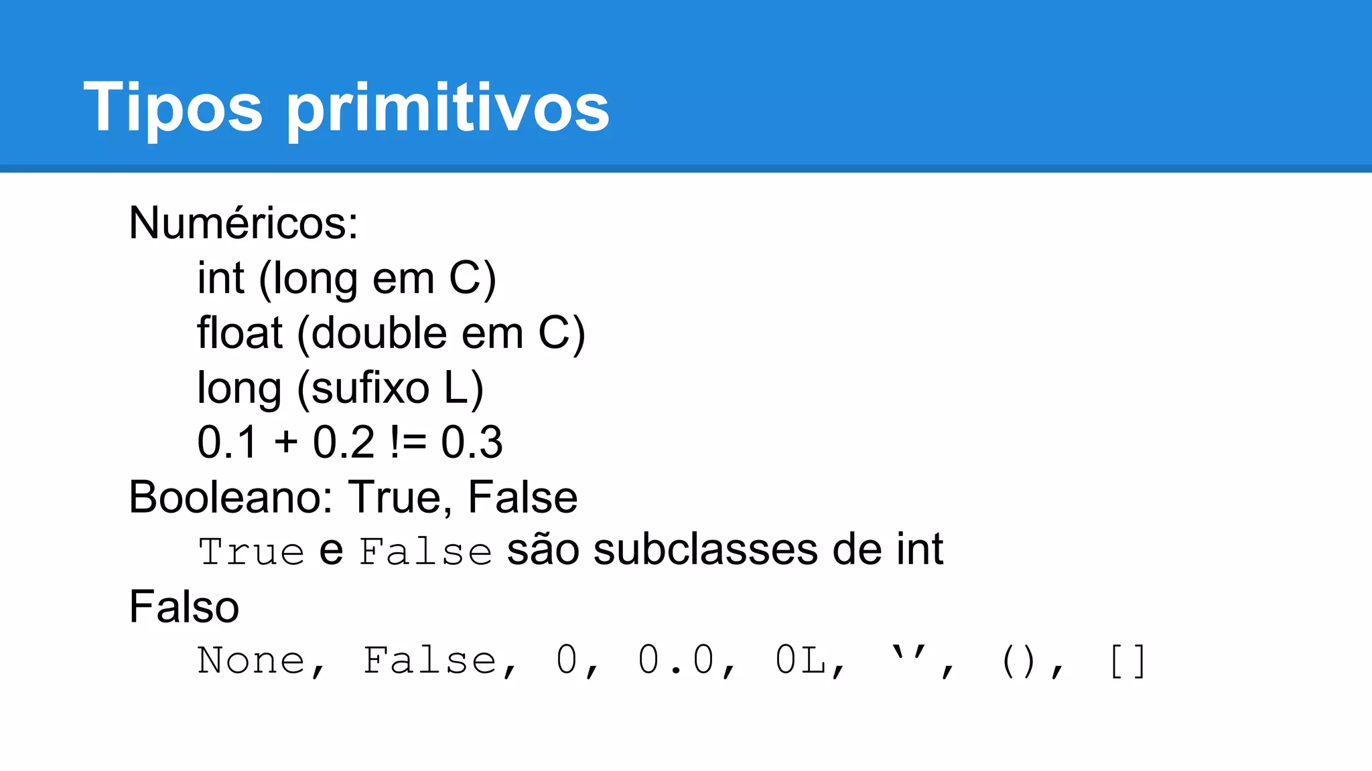Select the monospace 'True' word
This screenshot has width=1372, height=771.
pyautogui.click(x=251, y=551)
